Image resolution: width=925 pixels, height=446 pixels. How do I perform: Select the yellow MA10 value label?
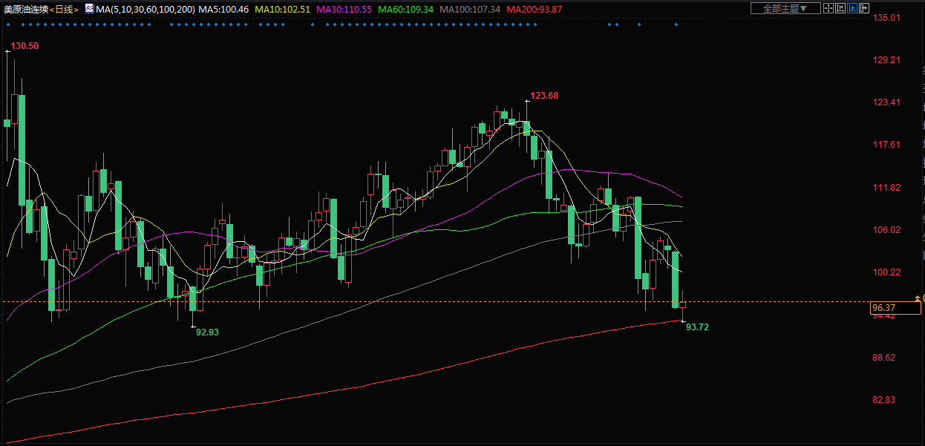coord(282,9)
